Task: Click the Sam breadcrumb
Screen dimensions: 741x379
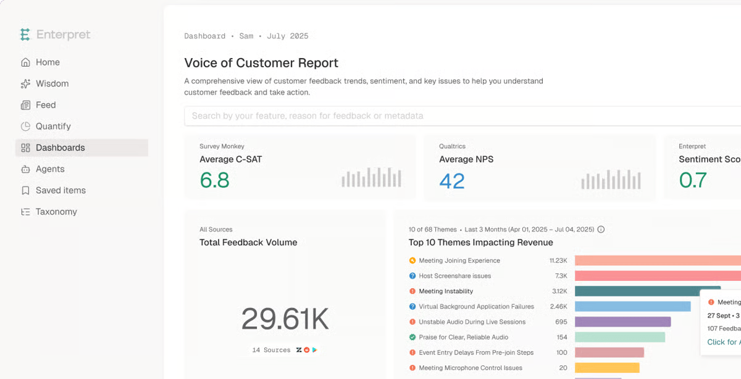Action: [x=246, y=36]
